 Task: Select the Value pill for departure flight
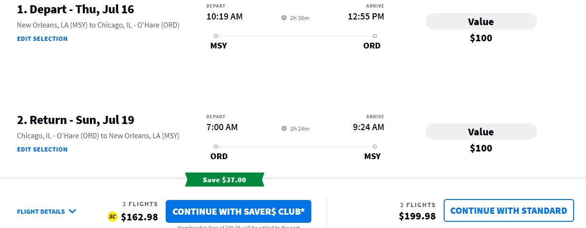click(x=481, y=22)
